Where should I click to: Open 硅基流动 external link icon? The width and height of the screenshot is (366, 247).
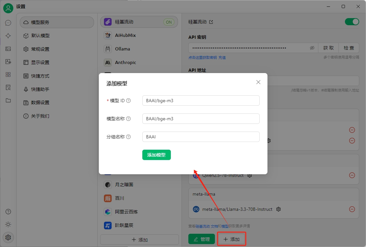[211, 22]
